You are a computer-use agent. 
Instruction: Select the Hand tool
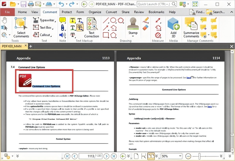[x=4, y=20]
